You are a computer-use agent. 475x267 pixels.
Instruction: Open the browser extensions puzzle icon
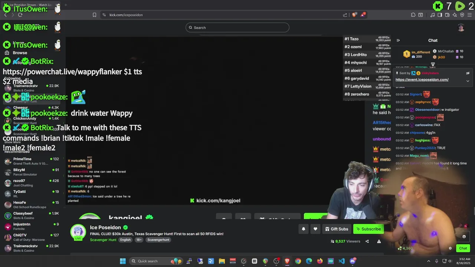tap(413, 15)
